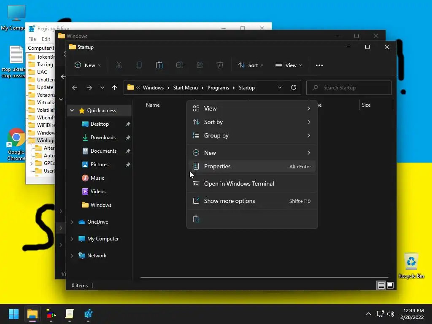
Task: Open the File menu in Registry Editor
Action: (x=32, y=39)
